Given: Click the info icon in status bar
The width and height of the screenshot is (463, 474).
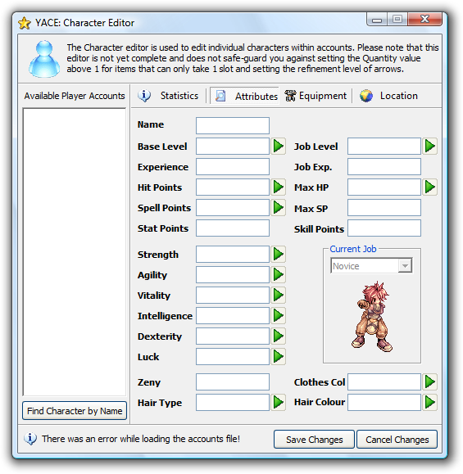Looking at the screenshot, I should [30, 439].
